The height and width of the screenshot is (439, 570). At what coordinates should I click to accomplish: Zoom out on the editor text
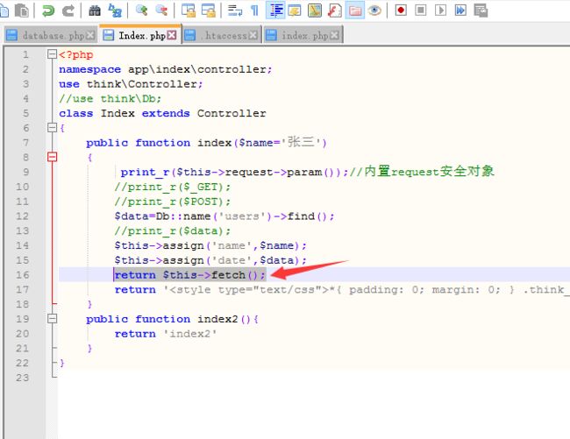point(161,11)
